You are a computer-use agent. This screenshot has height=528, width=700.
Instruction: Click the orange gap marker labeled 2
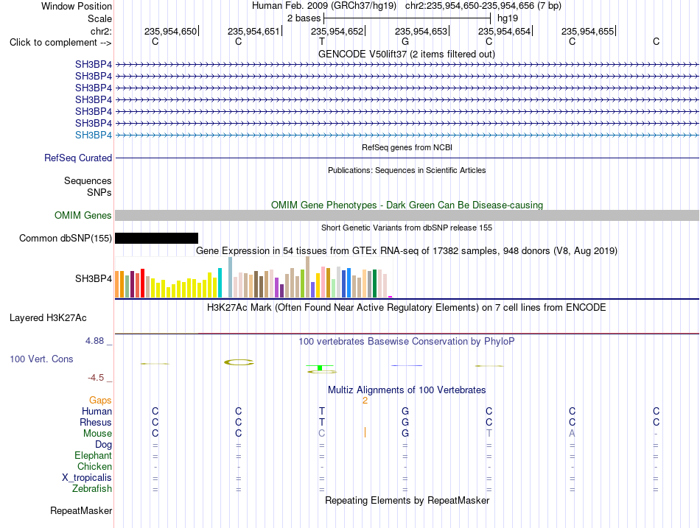(365, 401)
